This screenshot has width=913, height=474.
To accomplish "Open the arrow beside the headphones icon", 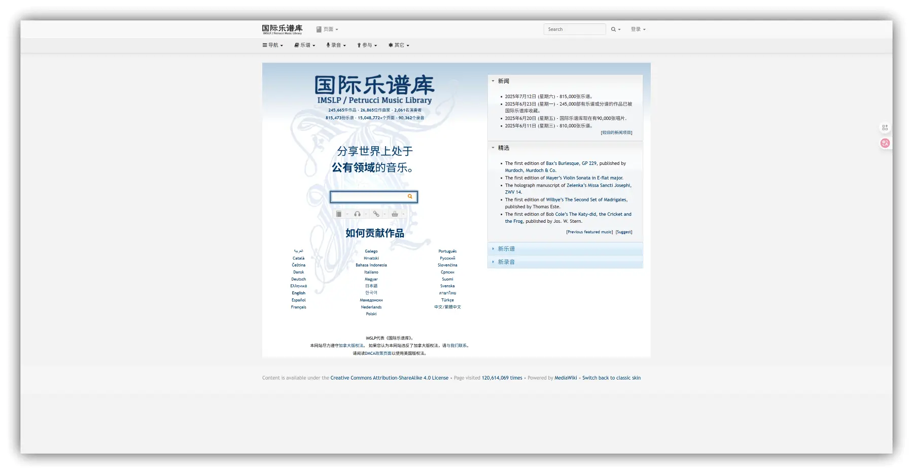I will pyautogui.click(x=366, y=214).
